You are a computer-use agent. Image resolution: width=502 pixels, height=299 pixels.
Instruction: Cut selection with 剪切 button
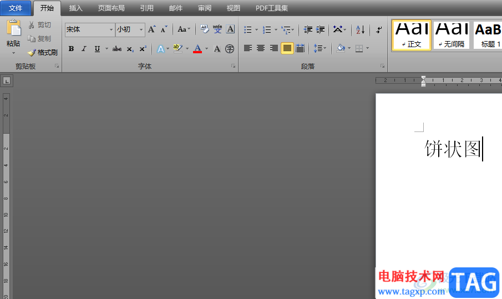pos(40,25)
